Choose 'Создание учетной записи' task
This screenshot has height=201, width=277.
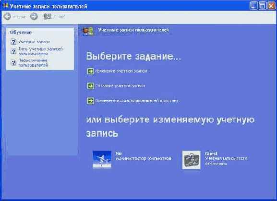tap(120, 86)
